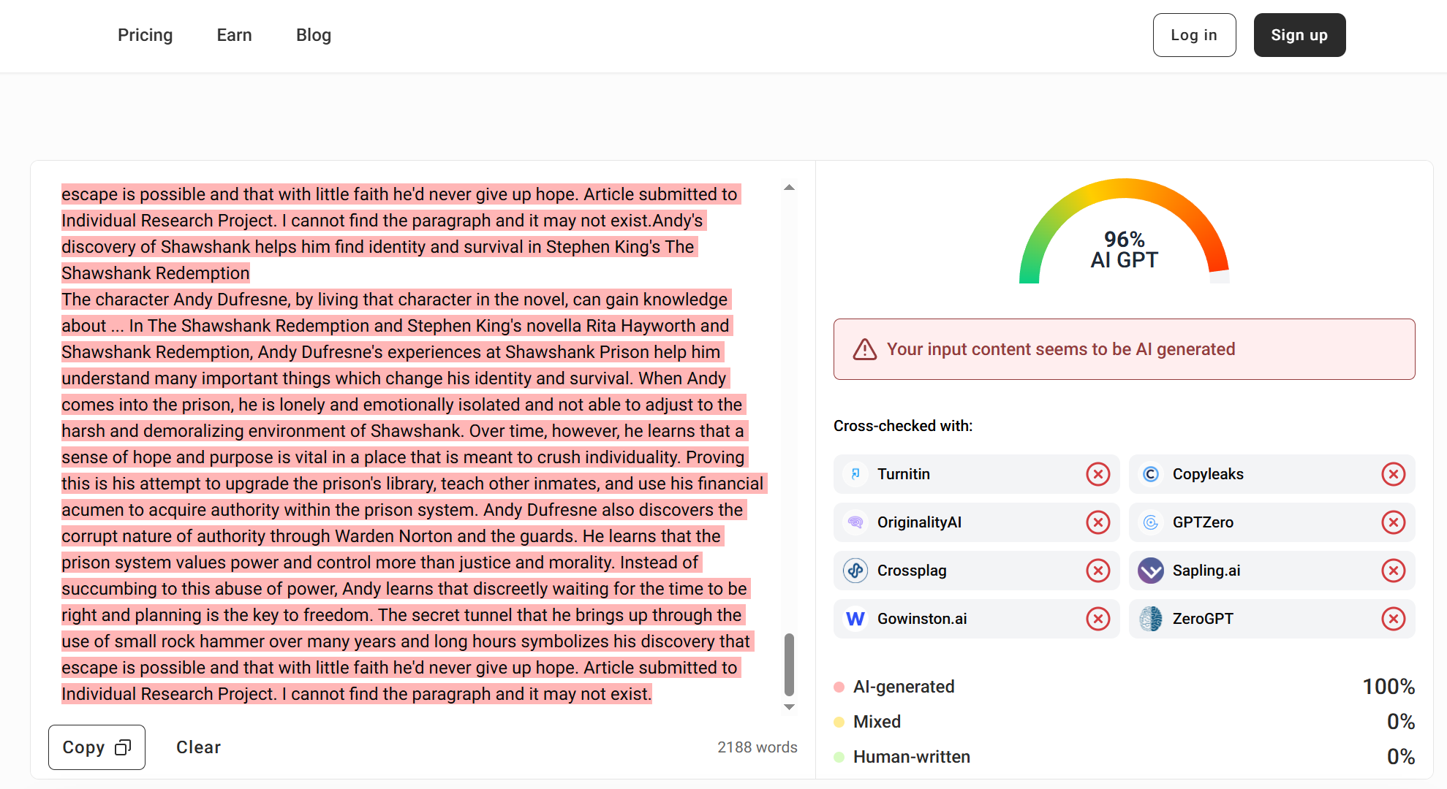Go to the Blog
1447x789 pixels.
pos(314,35)
